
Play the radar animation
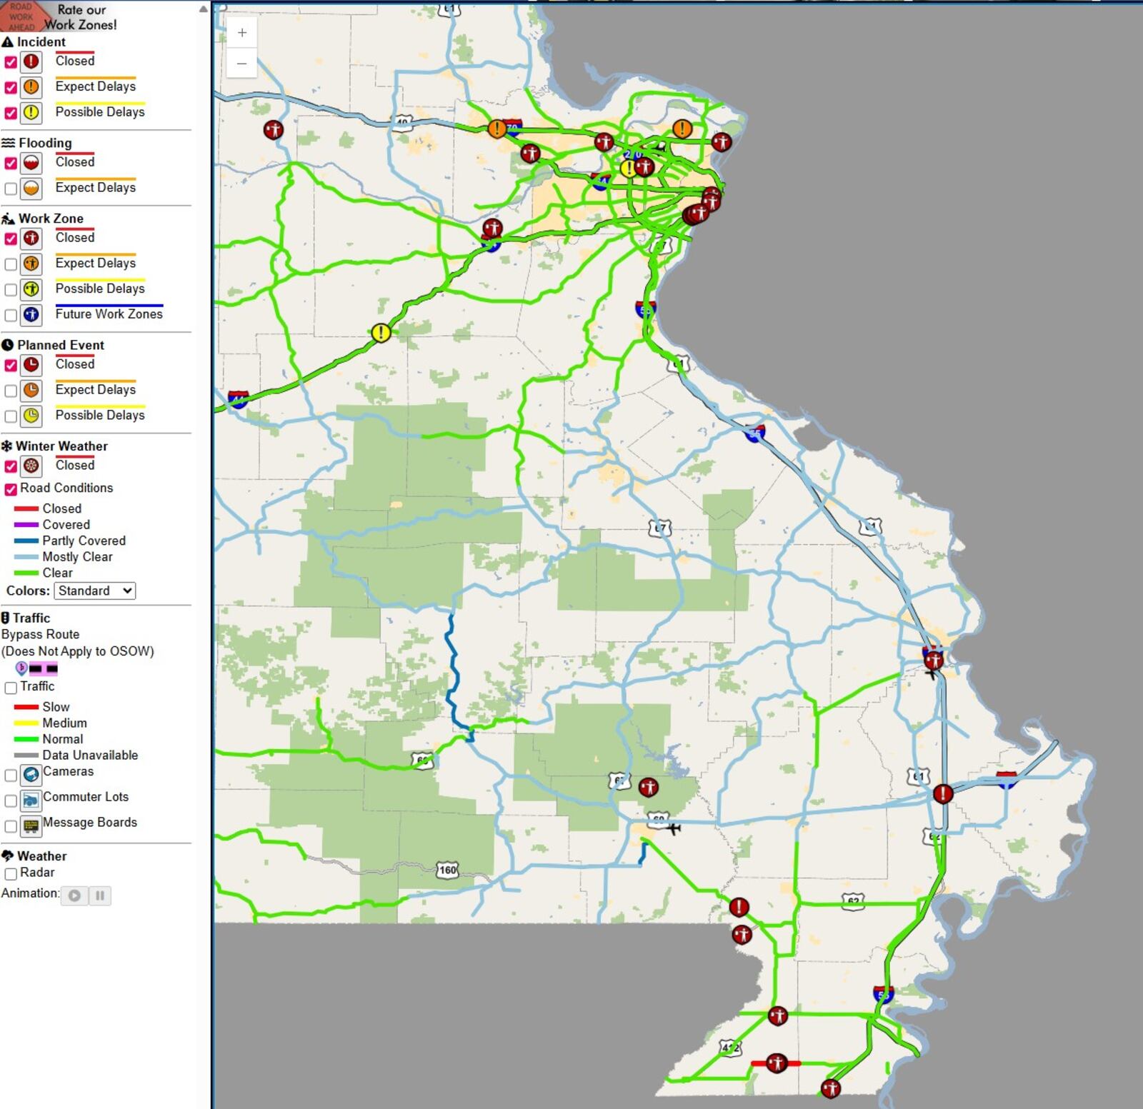[x=74, y=895]
